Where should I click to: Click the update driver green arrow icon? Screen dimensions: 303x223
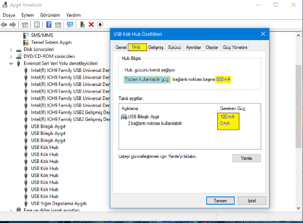click(83, 24)
